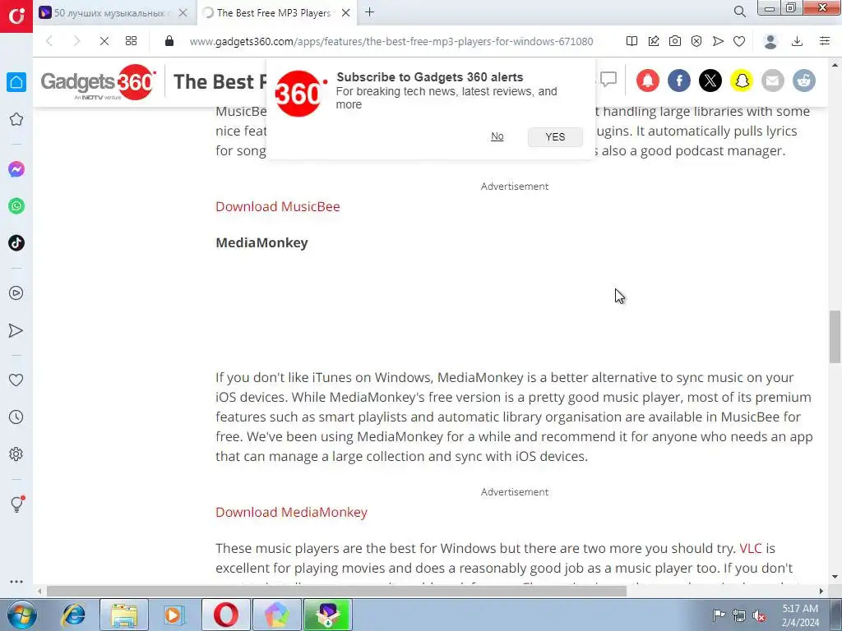Click the muted volume tray icon
This screenshot has width=842, height=631.
click(759, 615)
